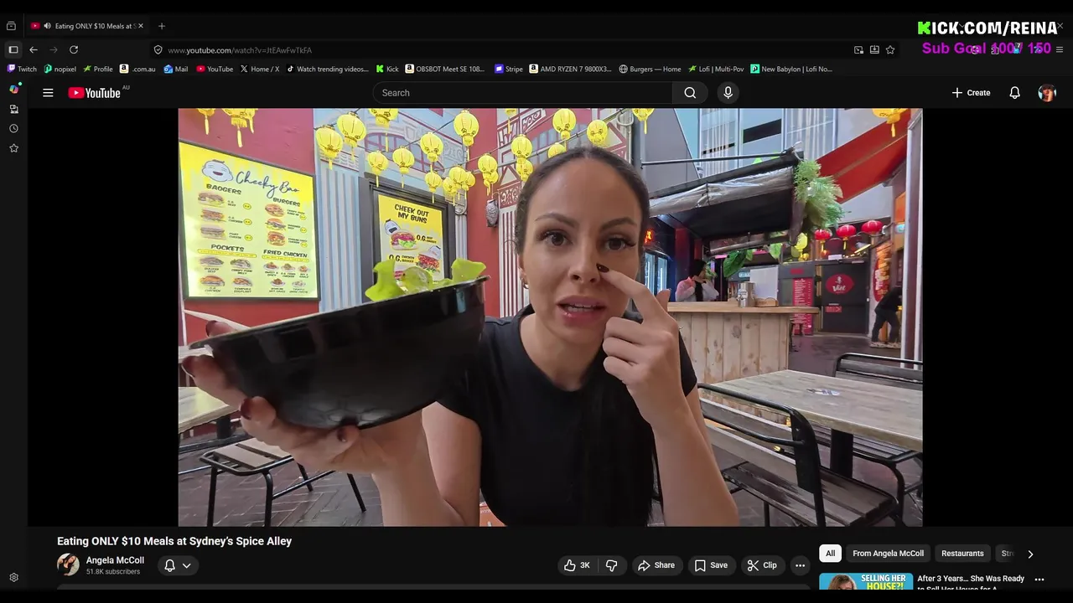Save video to a playlist

pos(710,565)
